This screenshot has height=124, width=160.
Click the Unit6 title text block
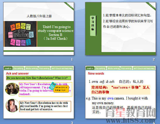pos(56,33)
